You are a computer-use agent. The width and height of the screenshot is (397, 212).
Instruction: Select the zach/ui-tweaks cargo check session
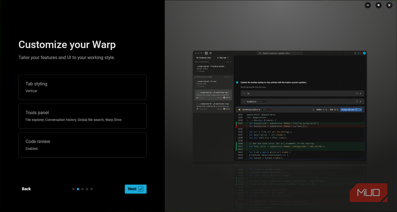pyautogui.click(x=213, y=69)
